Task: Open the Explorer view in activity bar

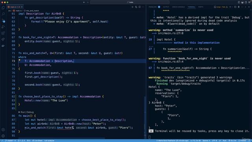Action: 3,8
